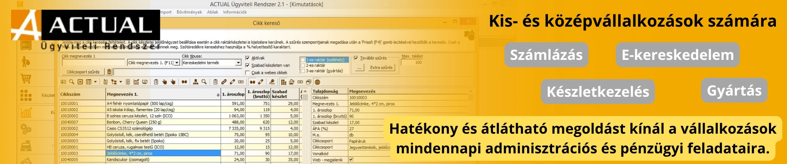Select row Kandiscukor (csomagolt)
This screenshot has height=164, width=787.
point(180,159)
